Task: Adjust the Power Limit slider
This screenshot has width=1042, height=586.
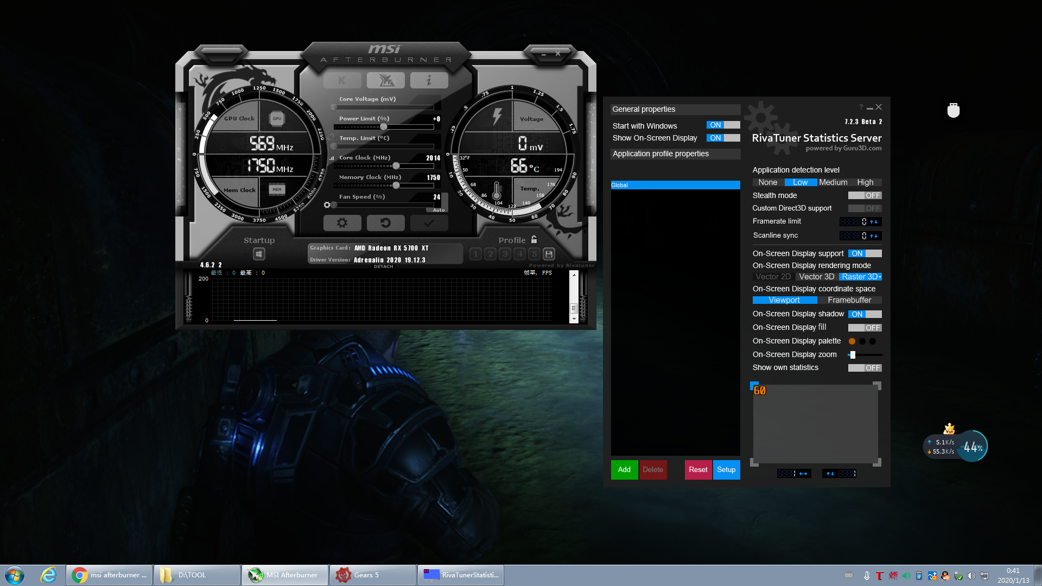Action: pos(384,127)
